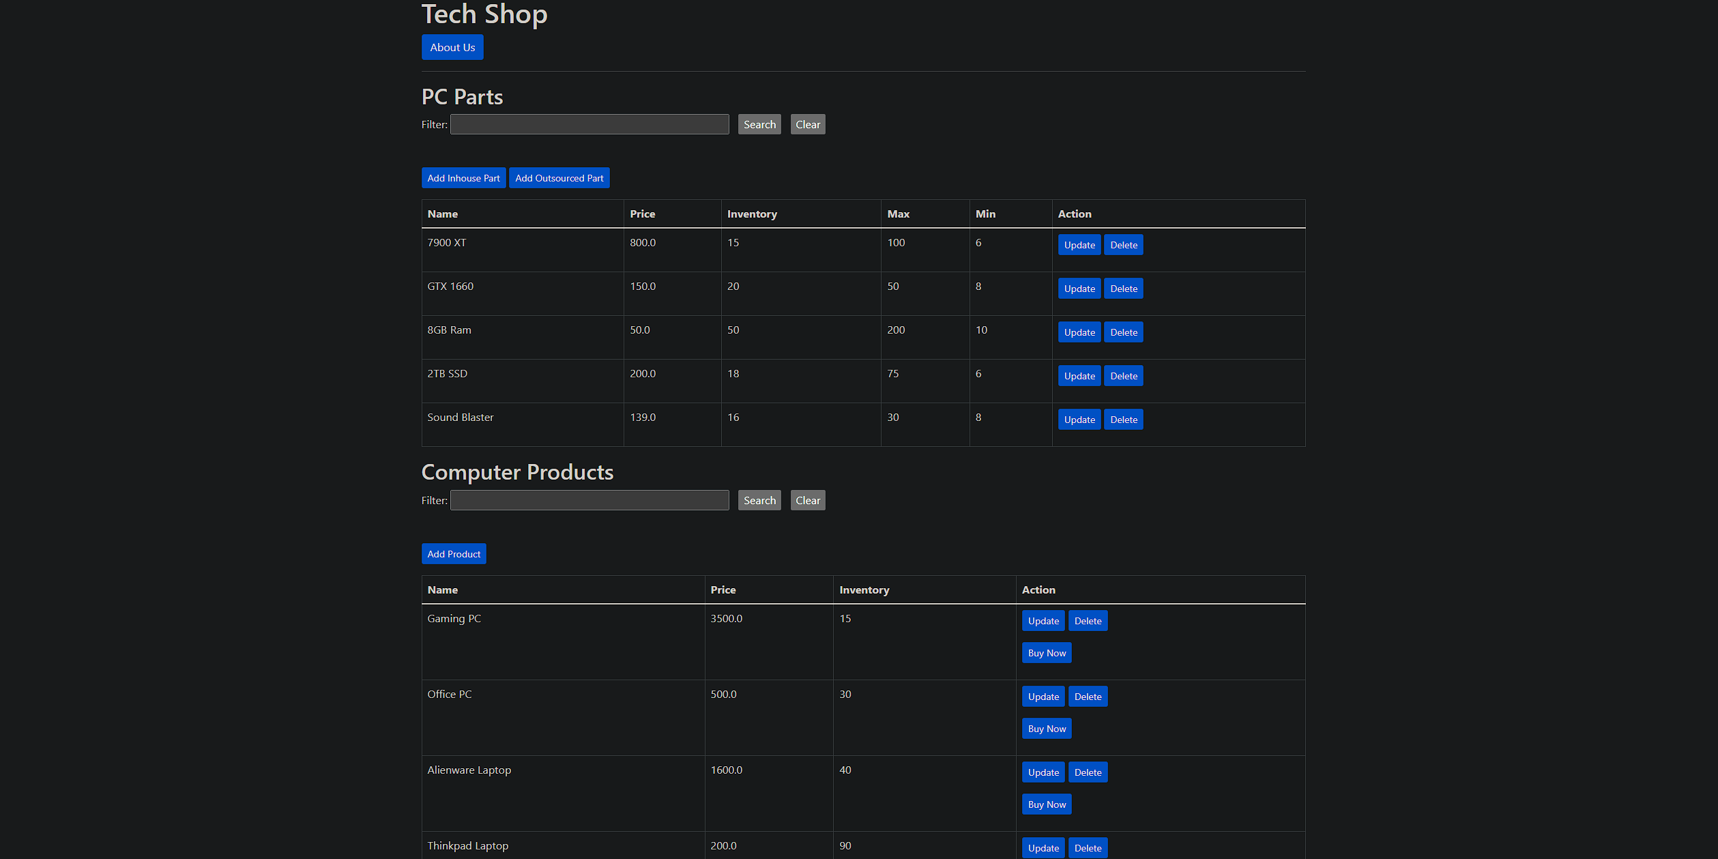Update the Sound Blaster part

1079,419
